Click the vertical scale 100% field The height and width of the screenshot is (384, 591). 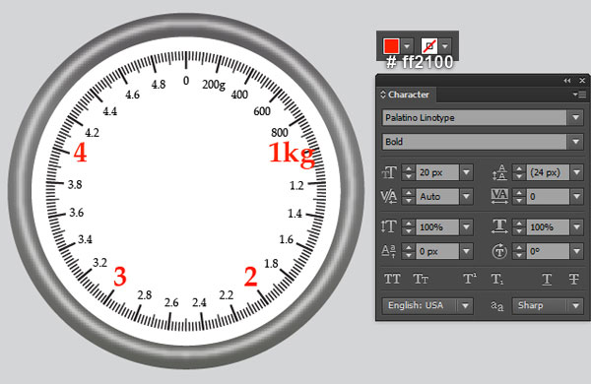[437, 227]
